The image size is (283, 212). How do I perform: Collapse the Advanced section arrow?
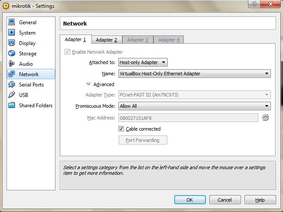click(88, 84)
